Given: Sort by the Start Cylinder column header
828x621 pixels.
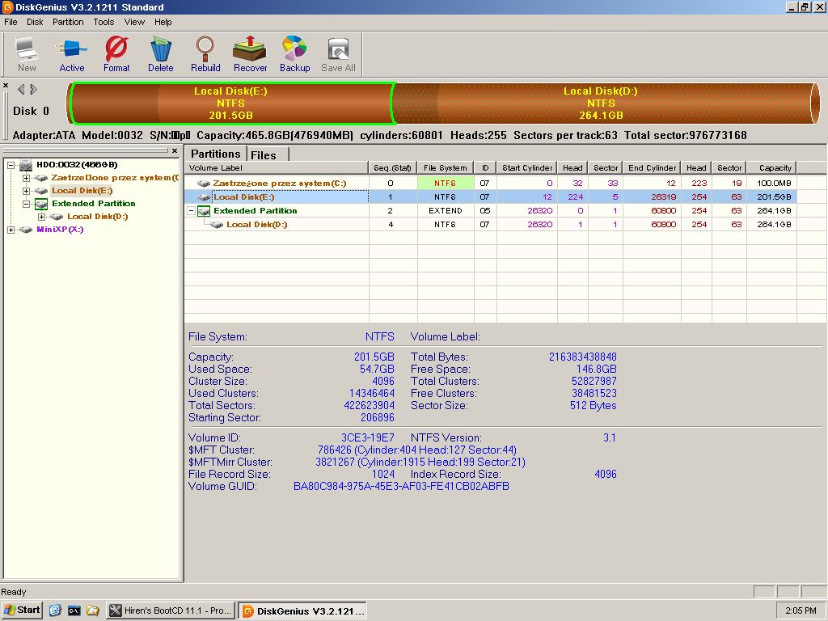Looking at the screenshot, I should [527, 168].
